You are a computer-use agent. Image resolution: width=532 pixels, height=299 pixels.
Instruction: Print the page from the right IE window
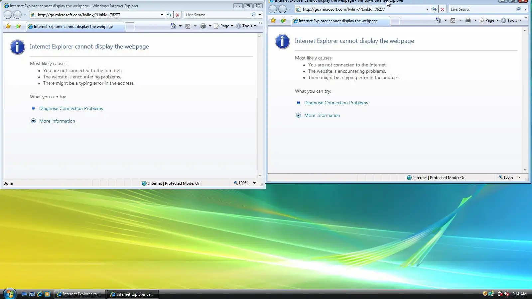[468, 20]
